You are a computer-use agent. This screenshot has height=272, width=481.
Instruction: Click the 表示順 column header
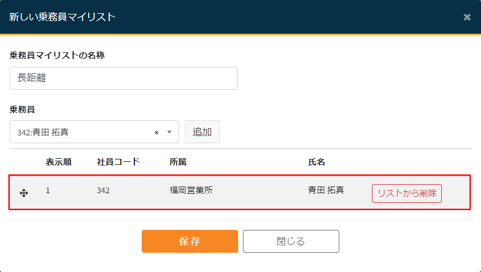[x=59, y=162]
